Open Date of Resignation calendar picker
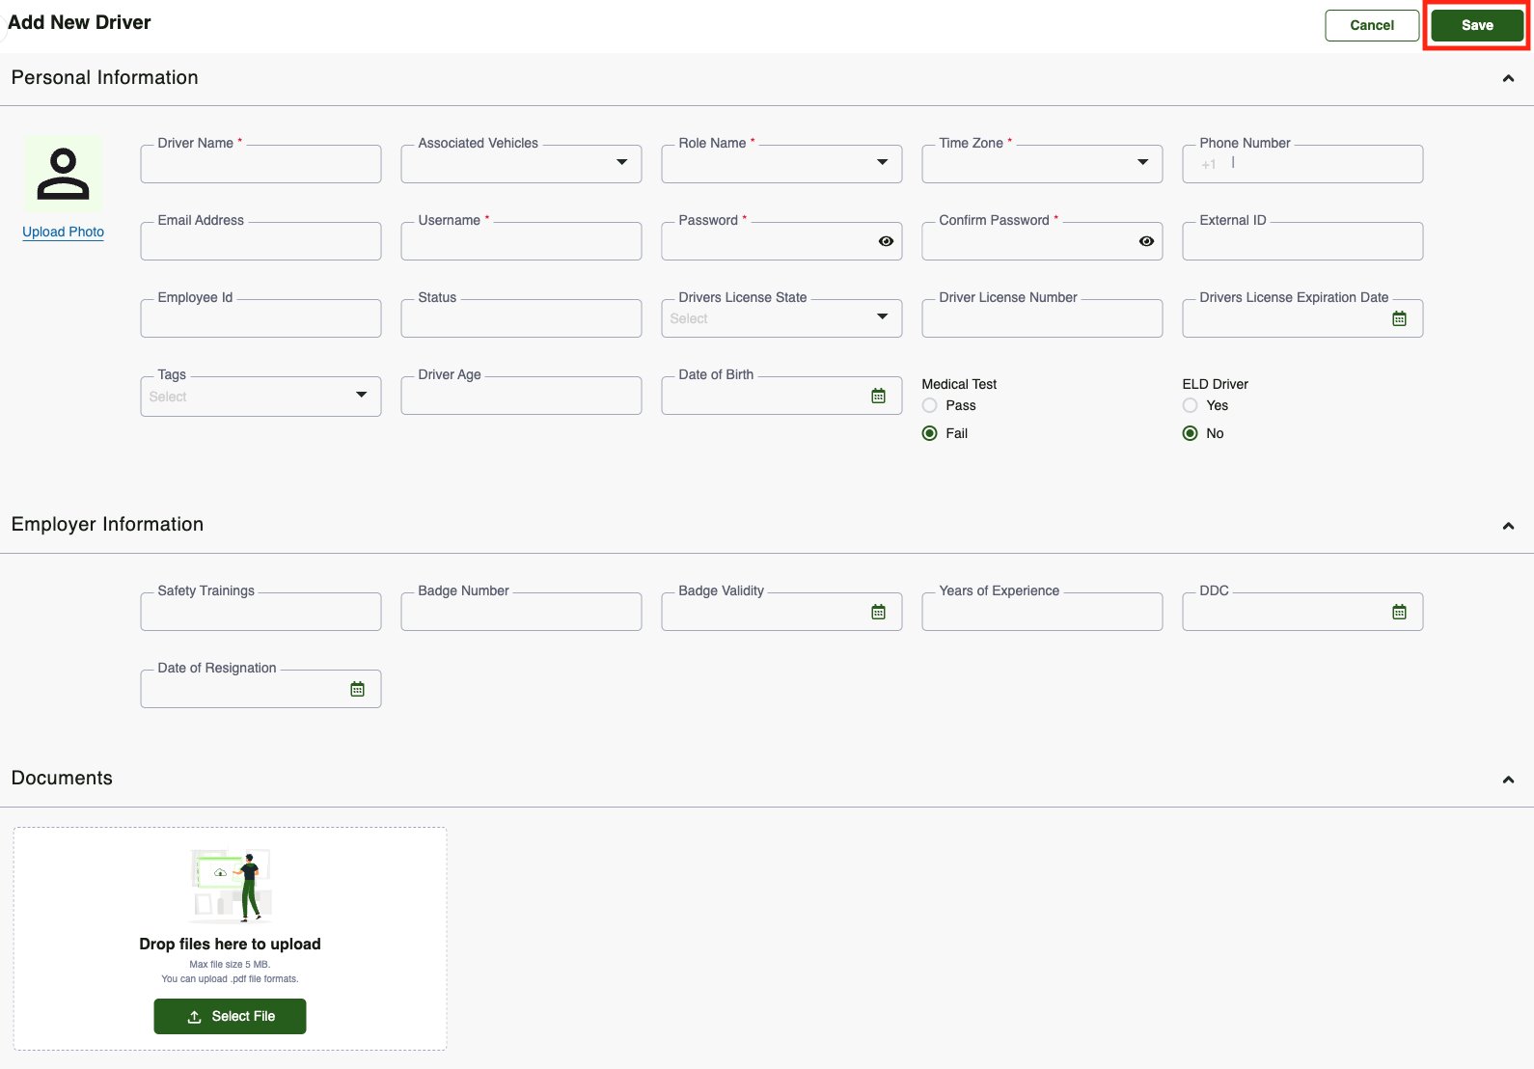This screenshot has width=1534, height=1069. 357,689
